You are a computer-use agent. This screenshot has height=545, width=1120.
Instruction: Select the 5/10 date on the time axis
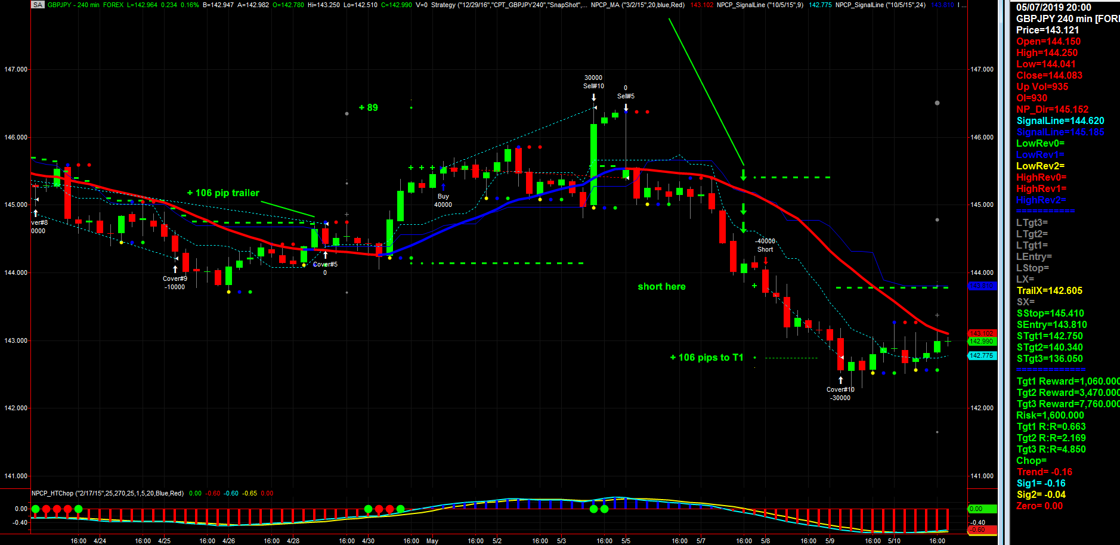894,541
